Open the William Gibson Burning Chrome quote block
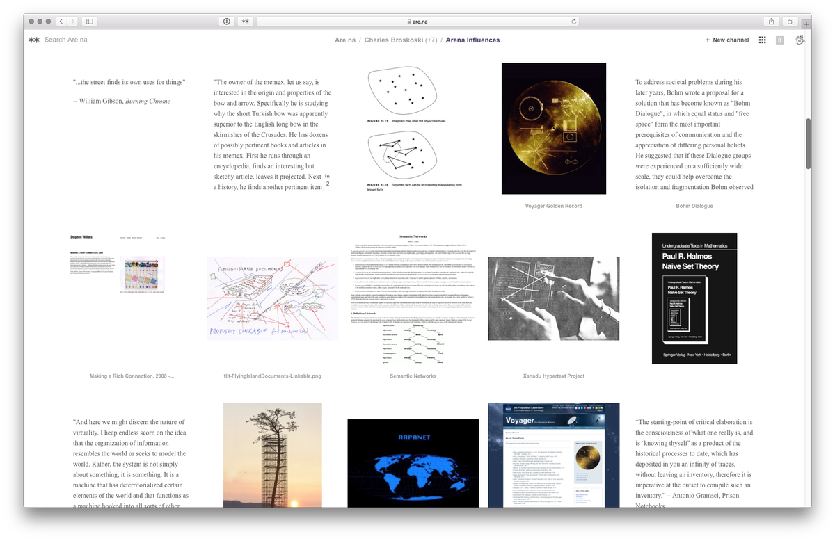 [x=129, y=91]
